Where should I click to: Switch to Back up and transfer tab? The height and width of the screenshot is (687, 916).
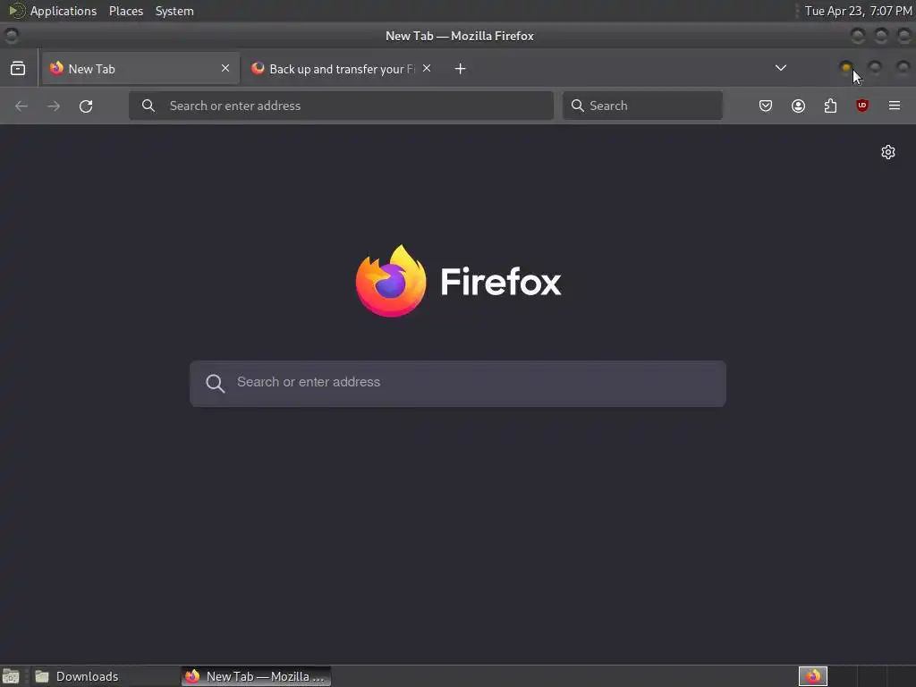[x=341, y=68]
